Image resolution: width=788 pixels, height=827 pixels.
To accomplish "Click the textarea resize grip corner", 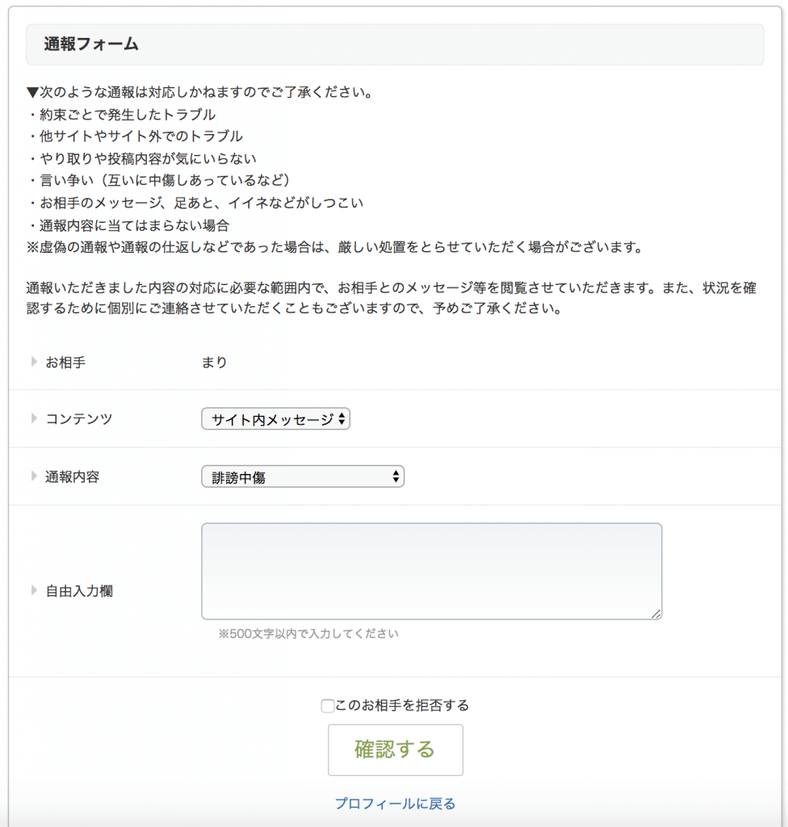I will 656,614.
